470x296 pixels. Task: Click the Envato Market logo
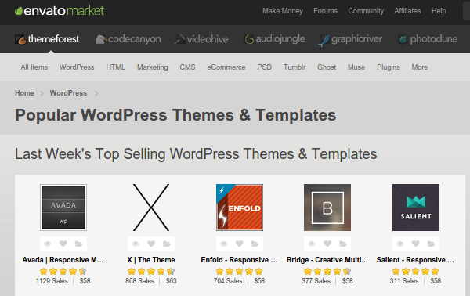coord(60,11)
